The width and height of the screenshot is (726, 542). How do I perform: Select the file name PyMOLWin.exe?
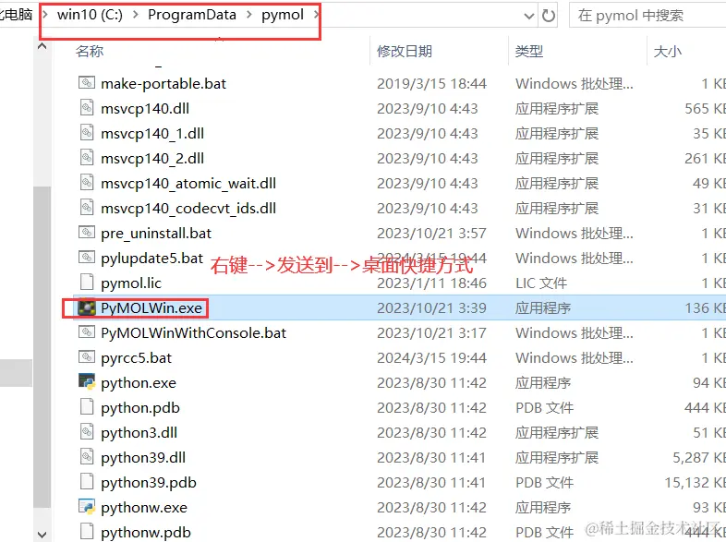(151, 308)
